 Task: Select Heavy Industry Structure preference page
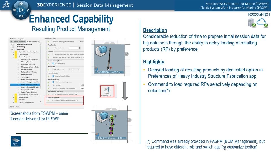(x=25, y=85)
